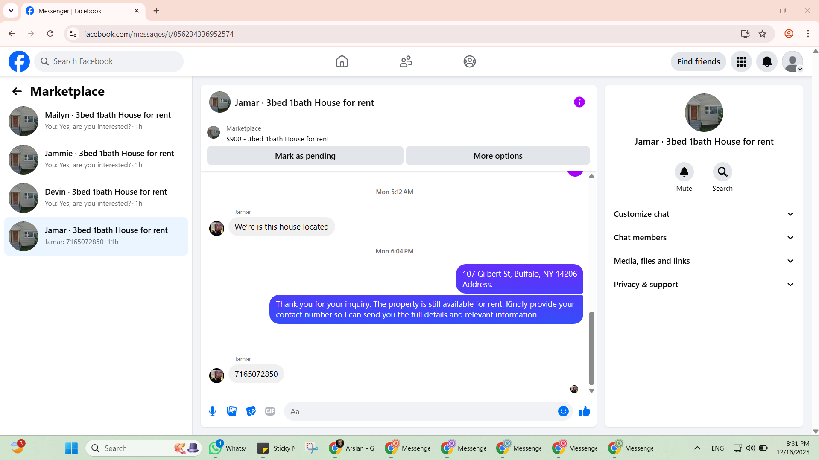Expand the Chat members section
Image resolution: width=819 pixels, height=460 pixels.
pyautogui.click(x=704, y=238)
